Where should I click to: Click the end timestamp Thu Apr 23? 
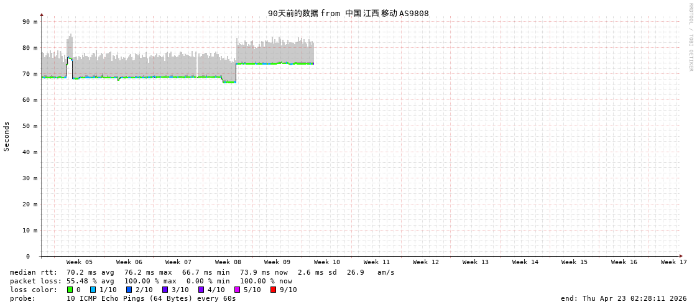coord(624,298)
